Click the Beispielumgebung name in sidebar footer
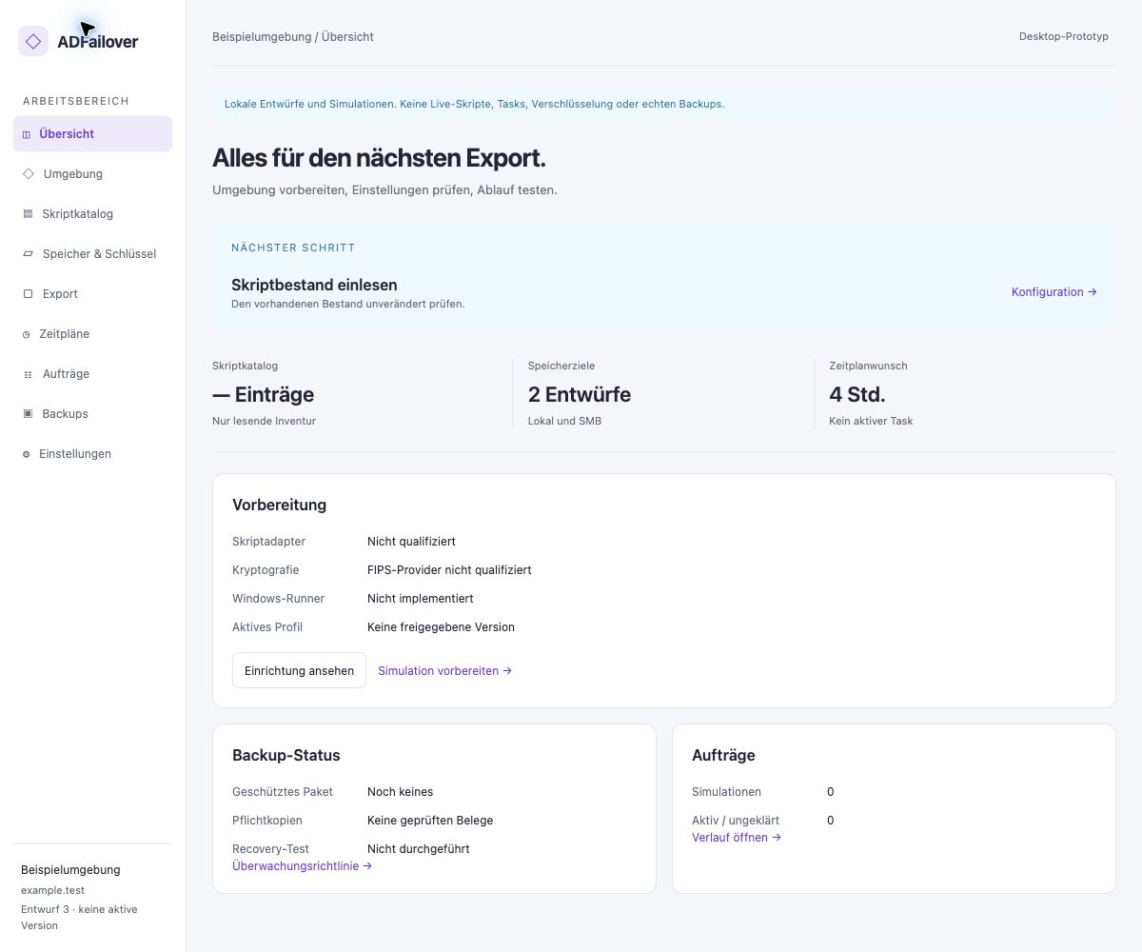The image size is (1142, 952). [70, 870]
